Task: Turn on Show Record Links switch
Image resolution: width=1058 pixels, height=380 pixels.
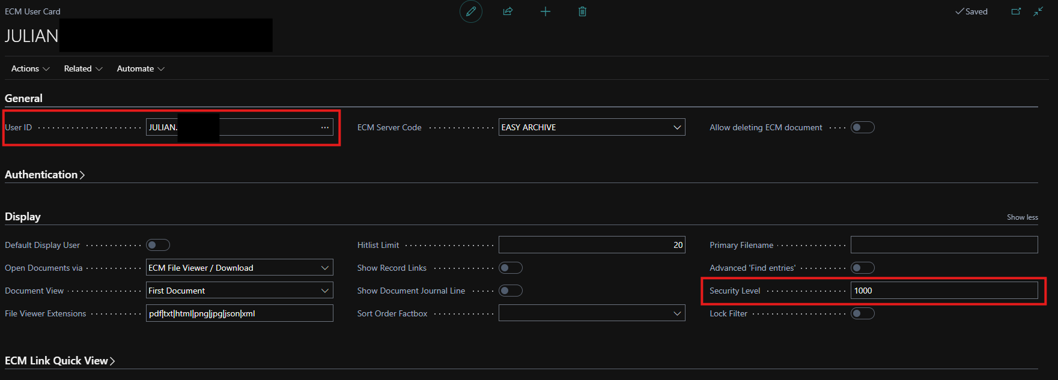Action: point(510,268)
